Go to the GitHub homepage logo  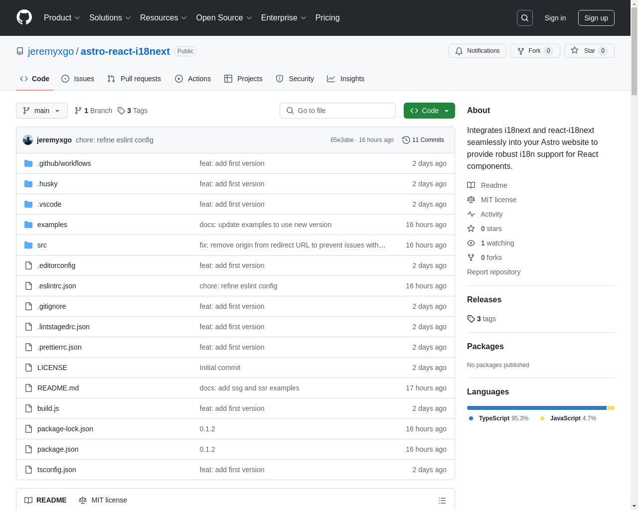tap(24, 17)
